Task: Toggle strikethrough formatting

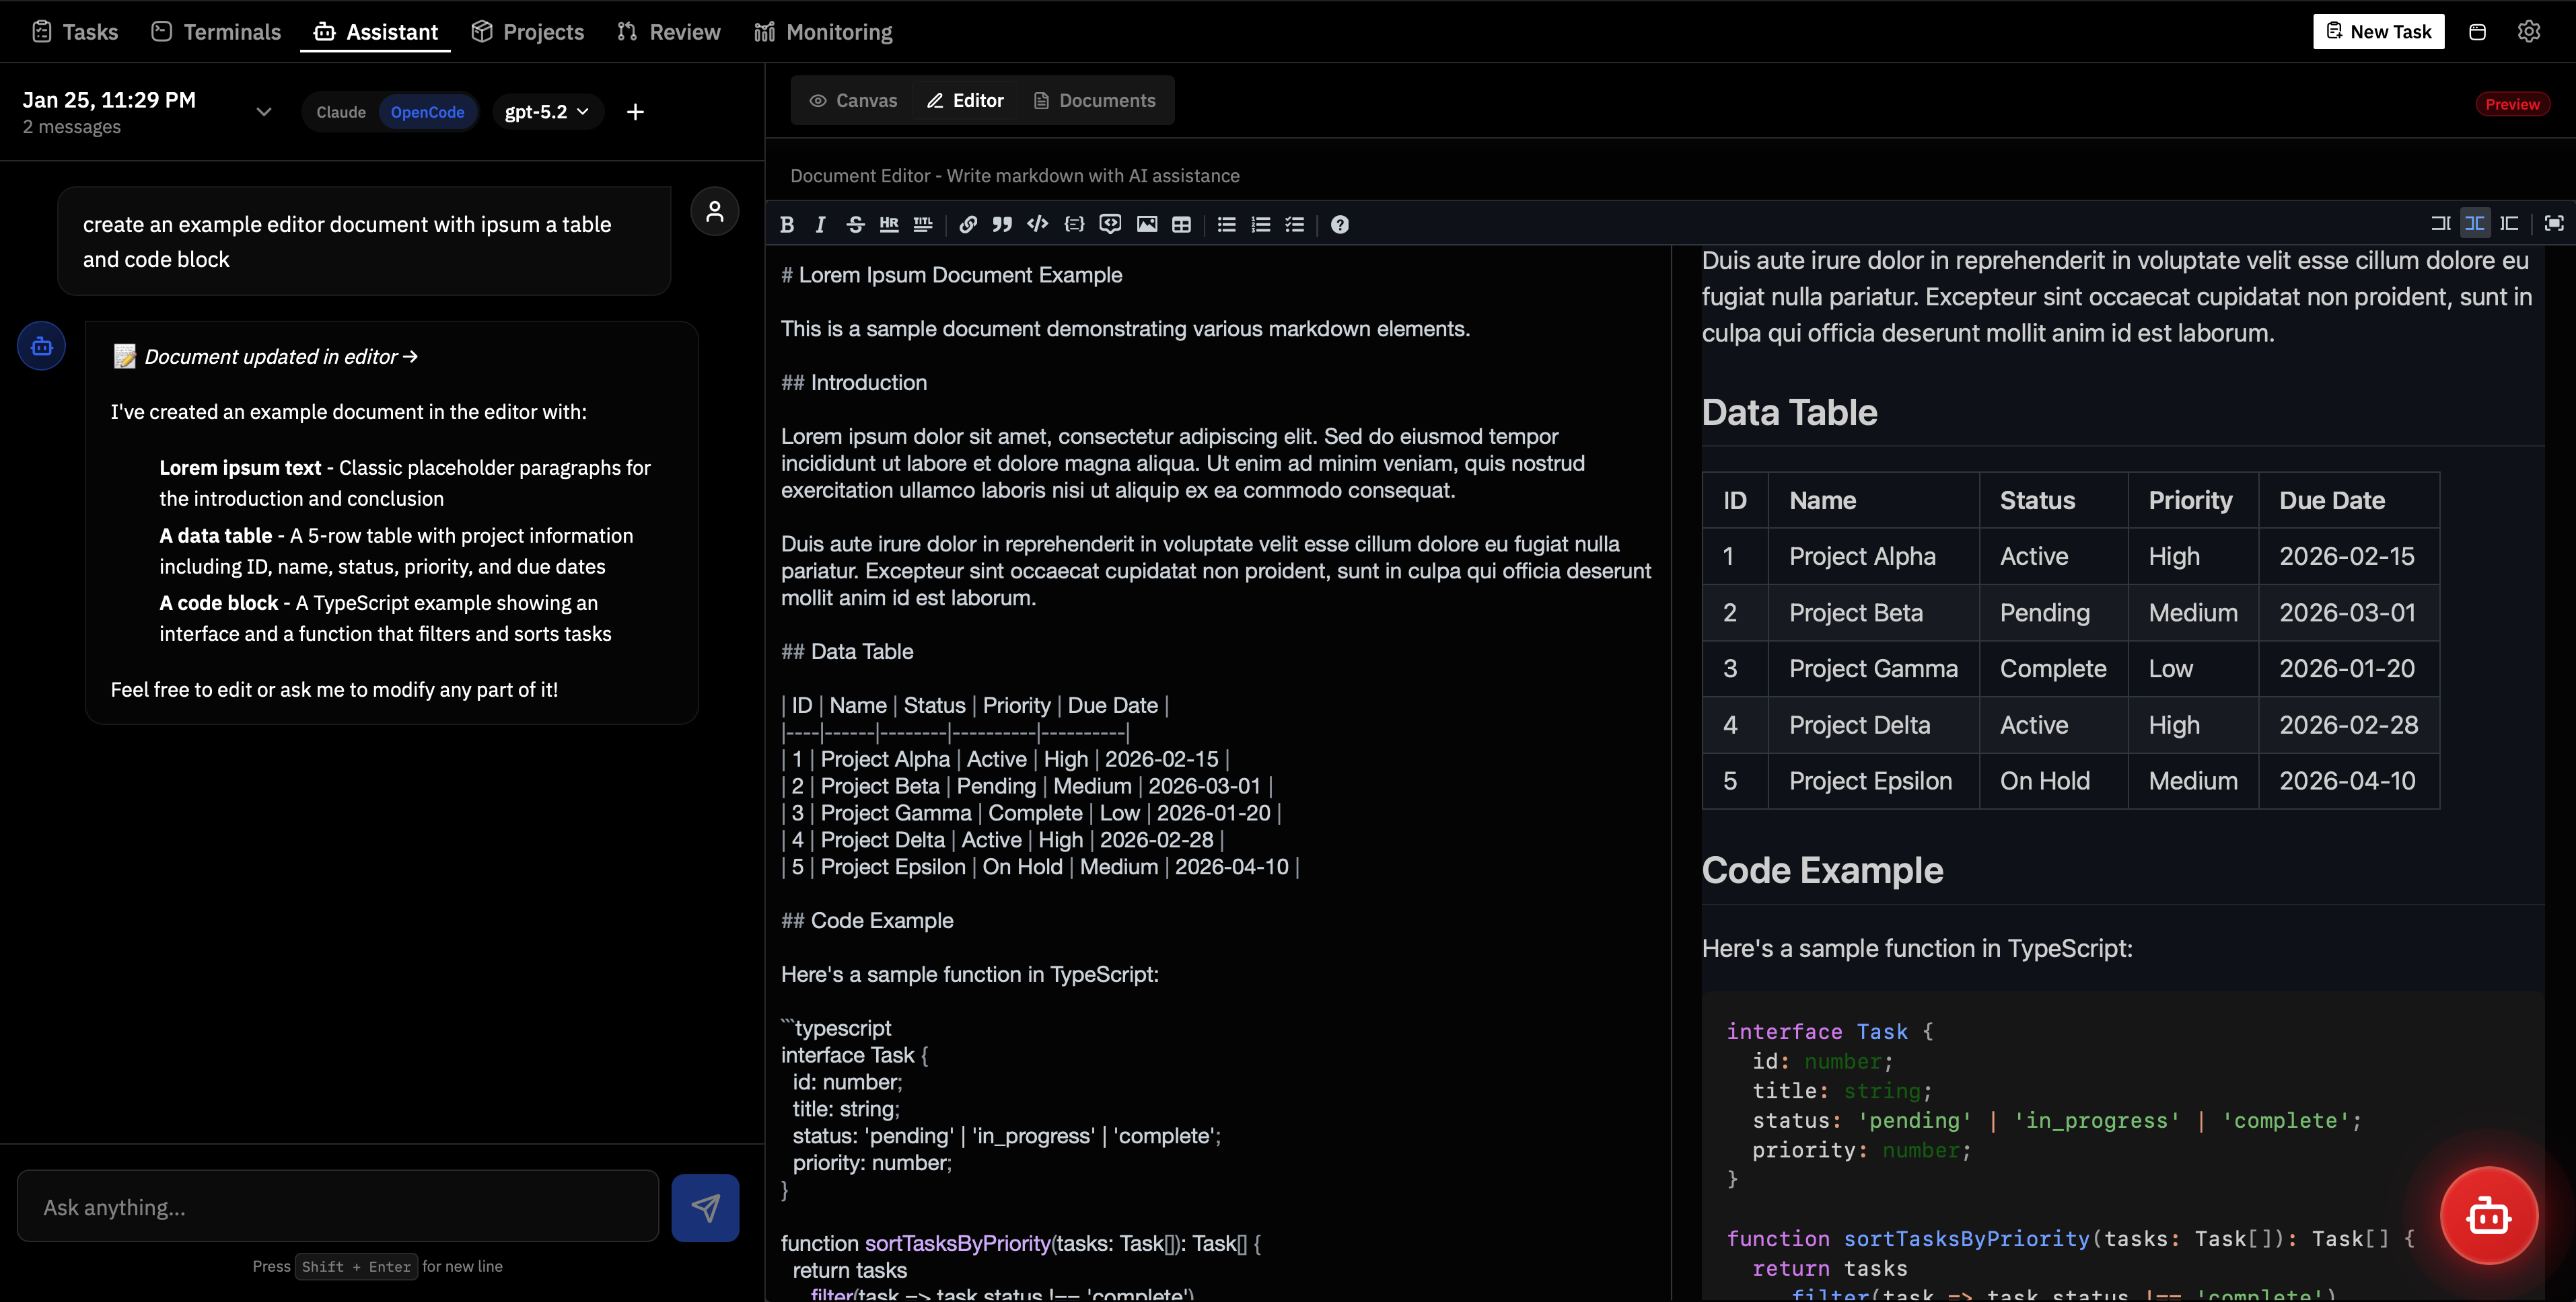Action: pyautogui.click(x=855, y=224)
